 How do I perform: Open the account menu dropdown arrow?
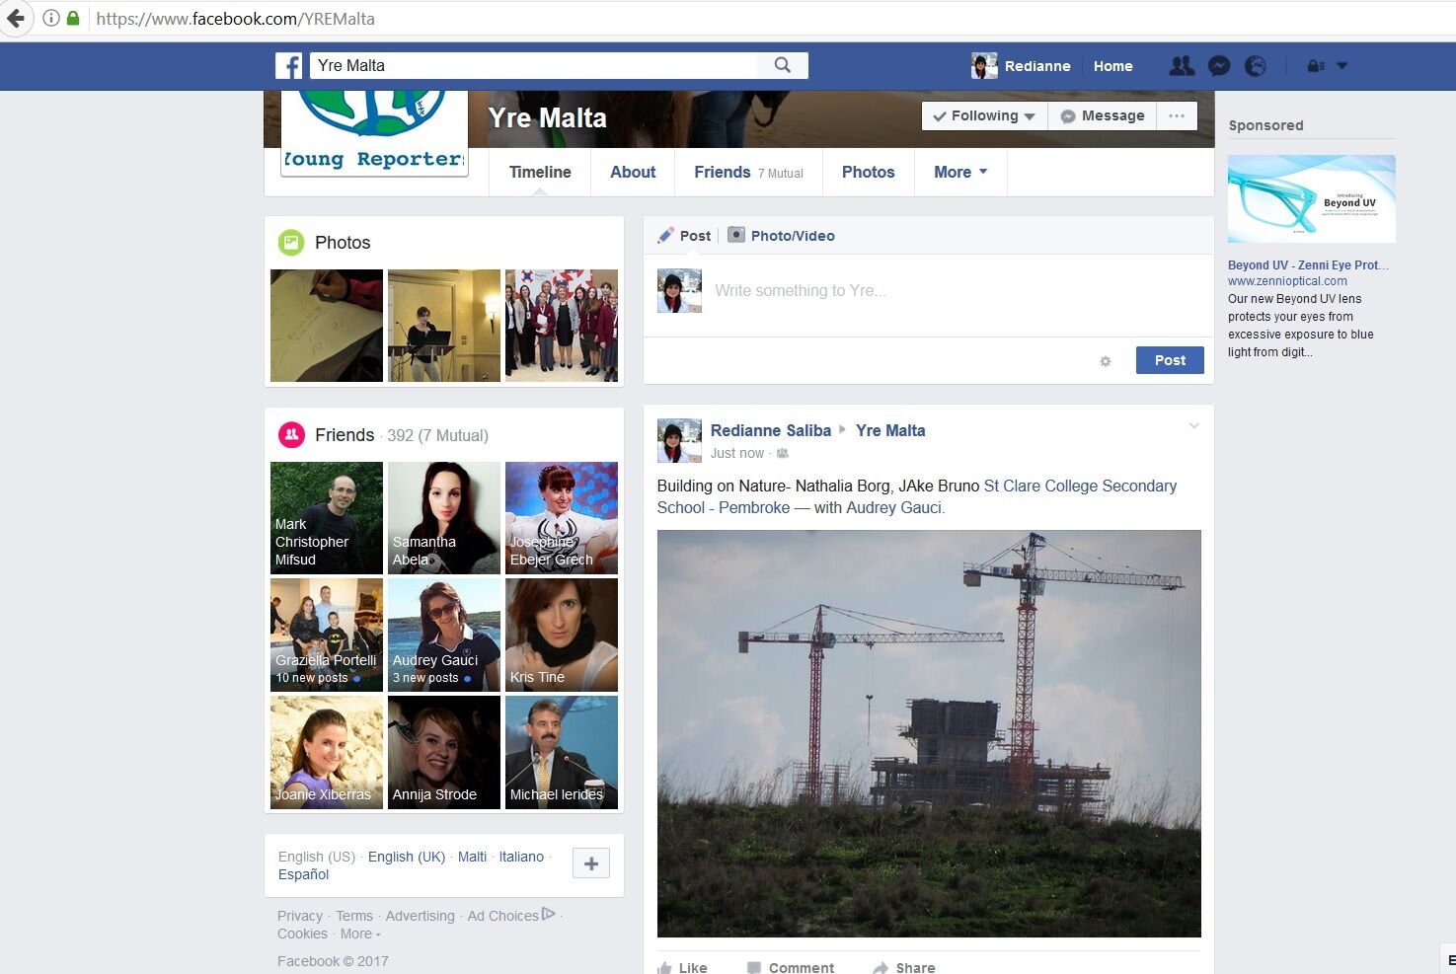(x=1342, y=66)
